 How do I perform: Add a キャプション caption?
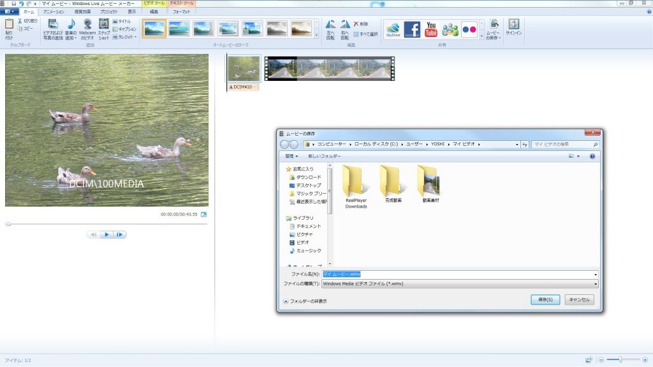tap(124, 29)
